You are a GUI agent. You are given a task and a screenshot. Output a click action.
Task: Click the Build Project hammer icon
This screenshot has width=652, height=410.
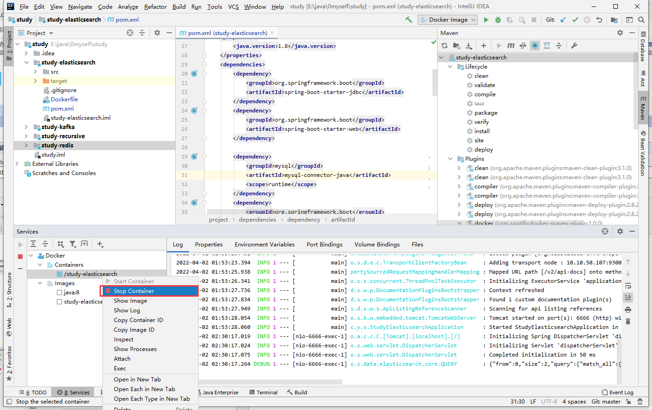point(409,20)
